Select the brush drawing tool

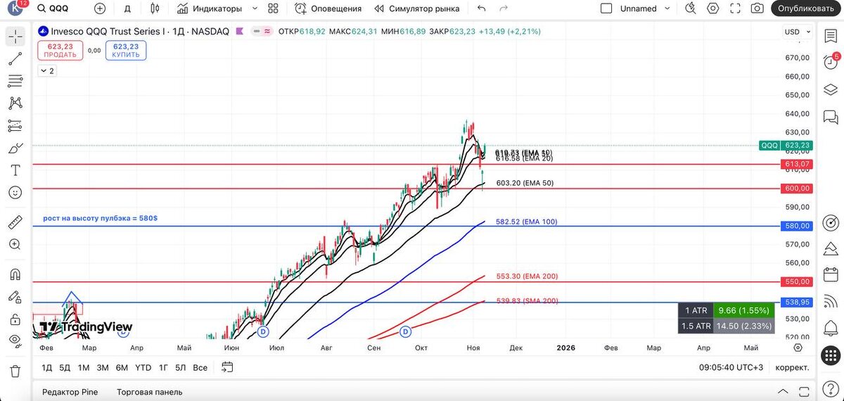click(x=15, y=148)
